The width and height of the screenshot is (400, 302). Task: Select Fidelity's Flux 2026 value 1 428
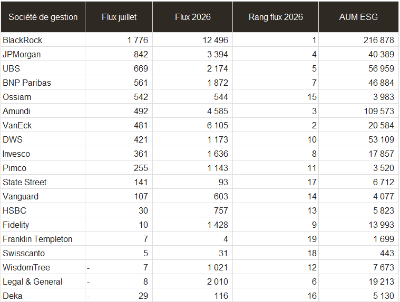pyautogui.click(x=218, y=225)
